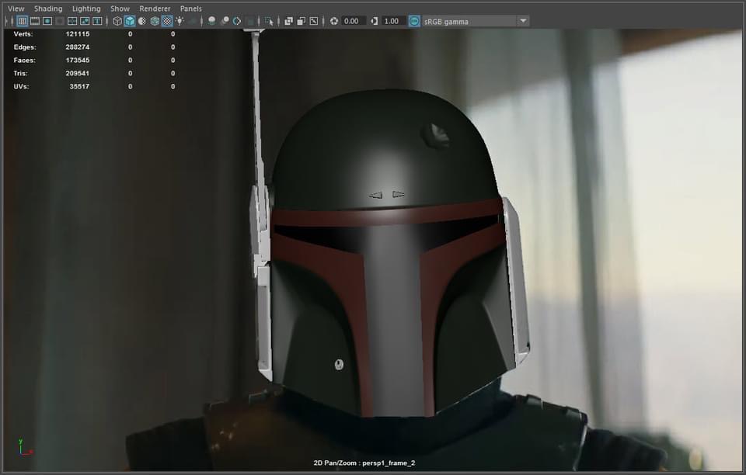
Task: Toggle X-Ray display mode icon
Action: point(288,21)
